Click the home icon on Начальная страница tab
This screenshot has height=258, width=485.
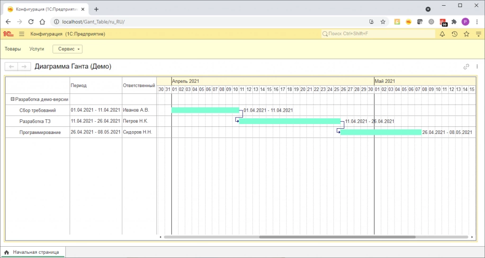tap(7, 252)
